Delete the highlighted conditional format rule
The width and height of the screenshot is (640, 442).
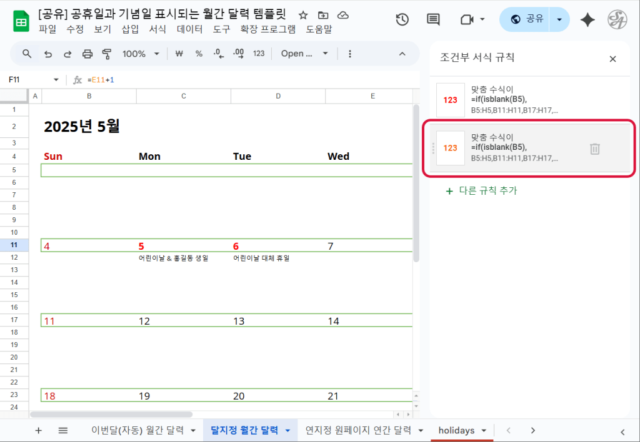click(x=595, y=149)
